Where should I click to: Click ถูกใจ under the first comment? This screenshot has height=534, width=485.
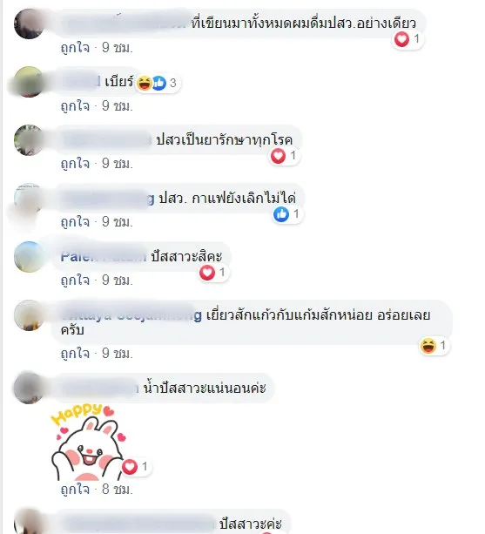[x=75, y=48]
